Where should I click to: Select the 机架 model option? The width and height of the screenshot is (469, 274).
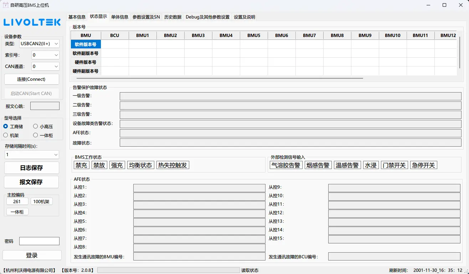pos(11,135)
